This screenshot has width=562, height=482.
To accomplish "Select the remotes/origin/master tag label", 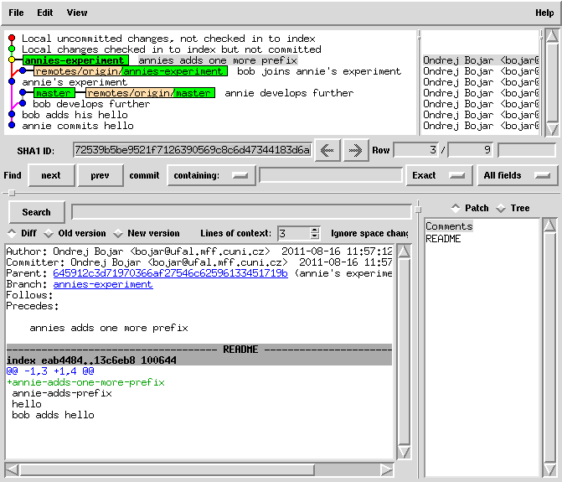I will pyautogui.click(x=149, y=93).
